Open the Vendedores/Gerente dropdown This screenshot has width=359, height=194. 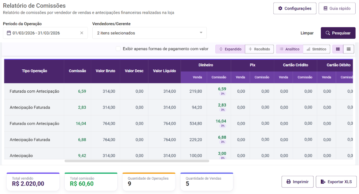coord(149,33)
